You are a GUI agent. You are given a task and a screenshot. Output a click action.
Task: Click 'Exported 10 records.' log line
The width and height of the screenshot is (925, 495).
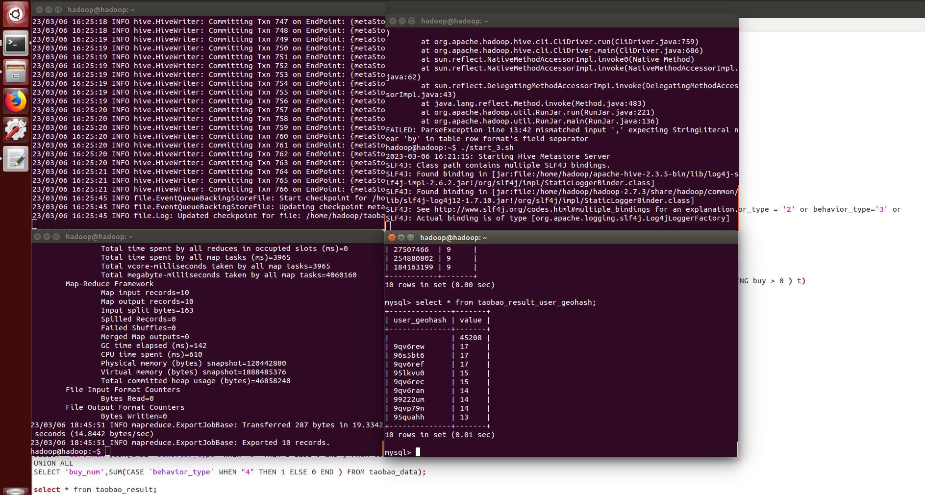(x=180, y=443)
